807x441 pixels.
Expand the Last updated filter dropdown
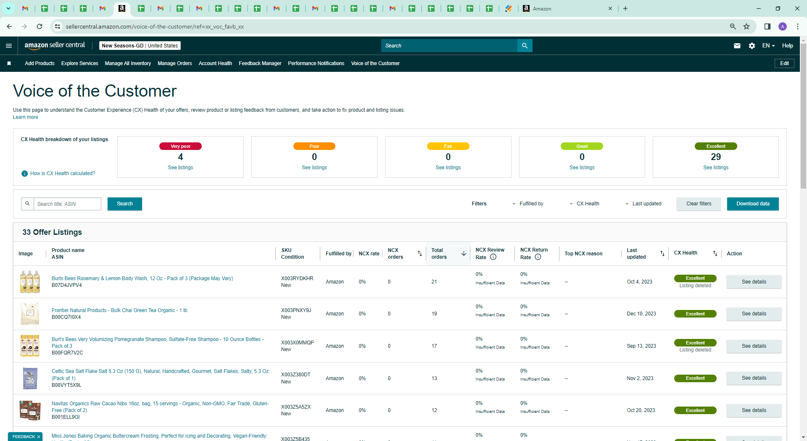click(x=643, y=204)
